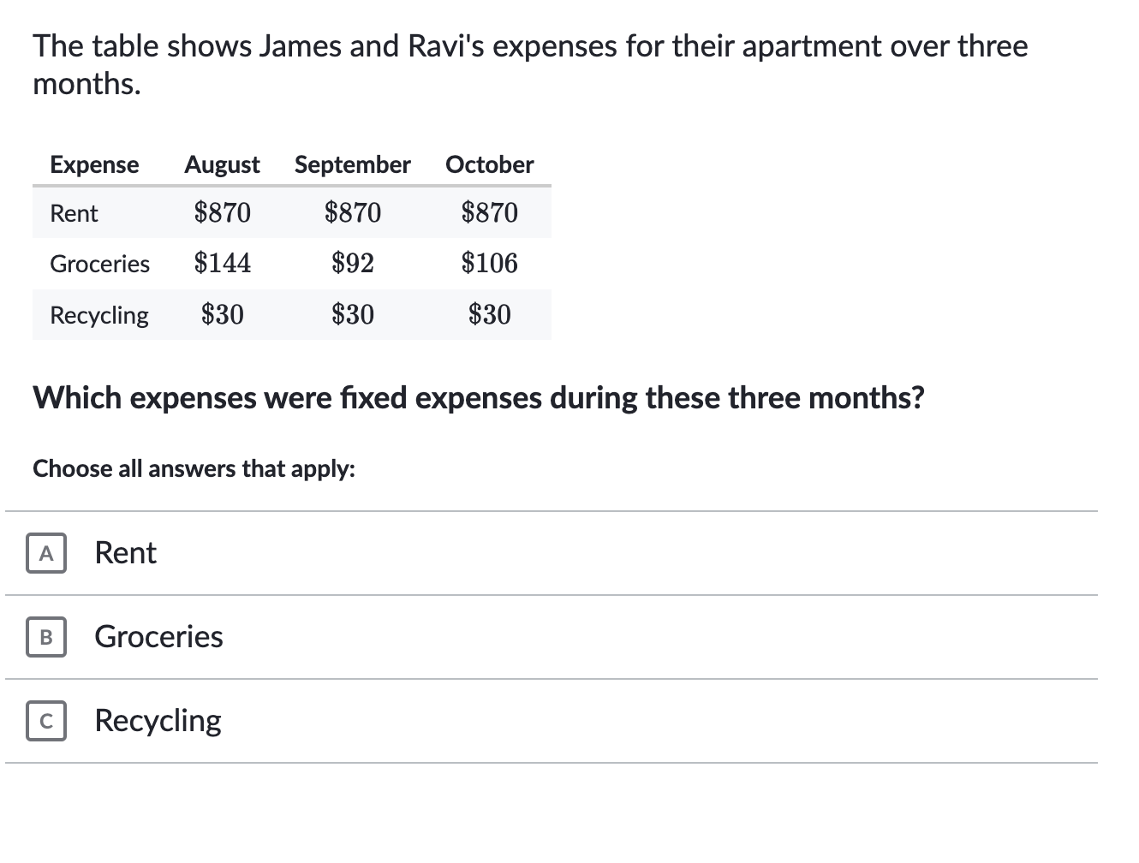1139x863 pixels.
Task: Check answer box C for Recycling
Action: coord(46,721)
